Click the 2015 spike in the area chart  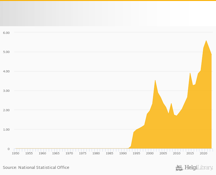(x=190, y=73)
